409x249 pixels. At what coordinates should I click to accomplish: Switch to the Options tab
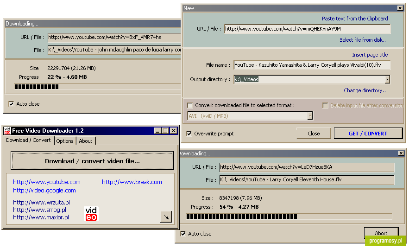65,141
